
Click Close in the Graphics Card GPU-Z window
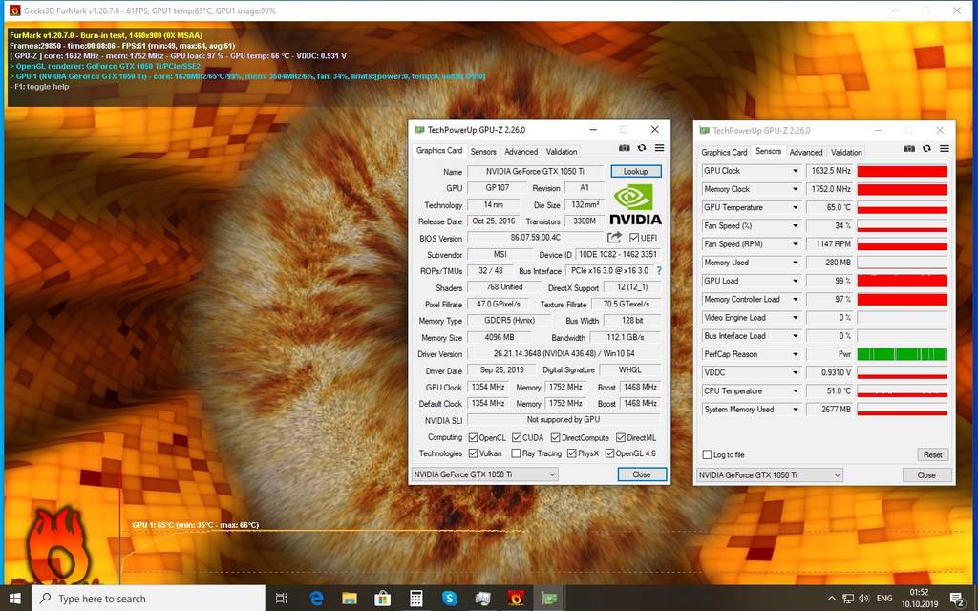coord(642,474)
